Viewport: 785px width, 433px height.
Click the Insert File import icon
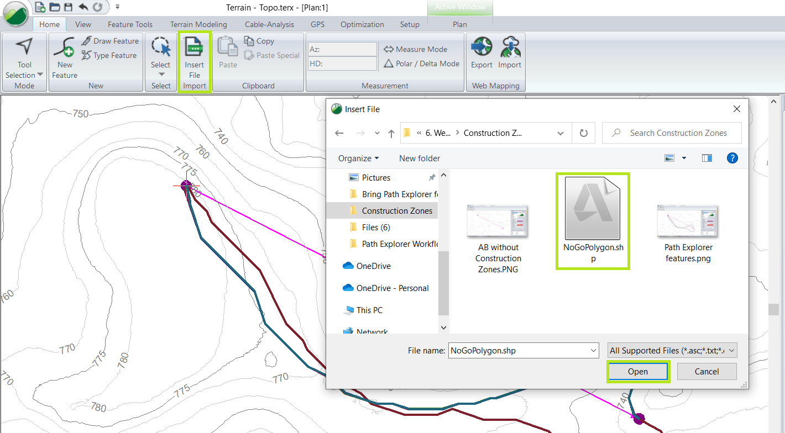[x=194, y=47]
